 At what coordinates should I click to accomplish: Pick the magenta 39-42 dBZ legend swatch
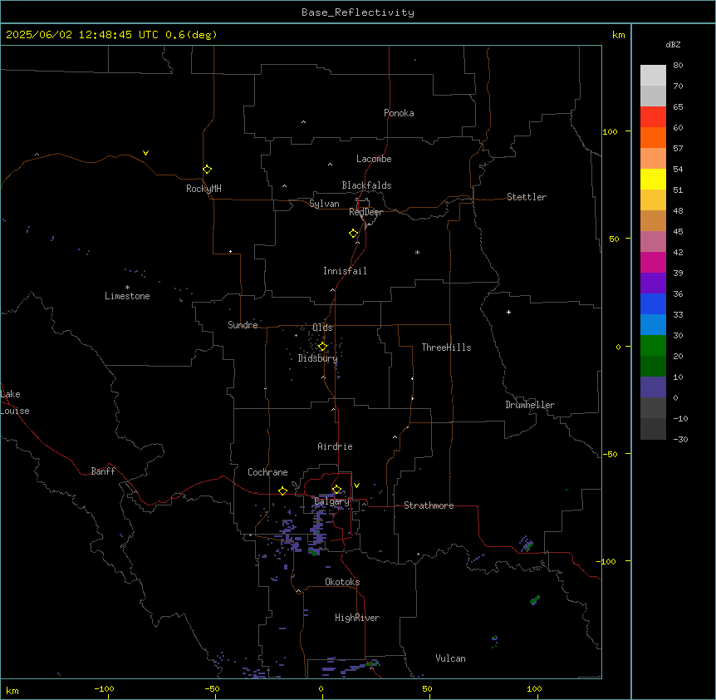pos(653,262)
